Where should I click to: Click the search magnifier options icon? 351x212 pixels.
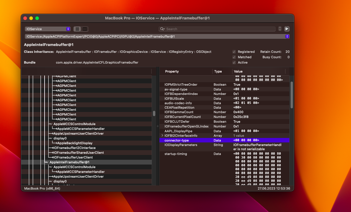[162, 29]
